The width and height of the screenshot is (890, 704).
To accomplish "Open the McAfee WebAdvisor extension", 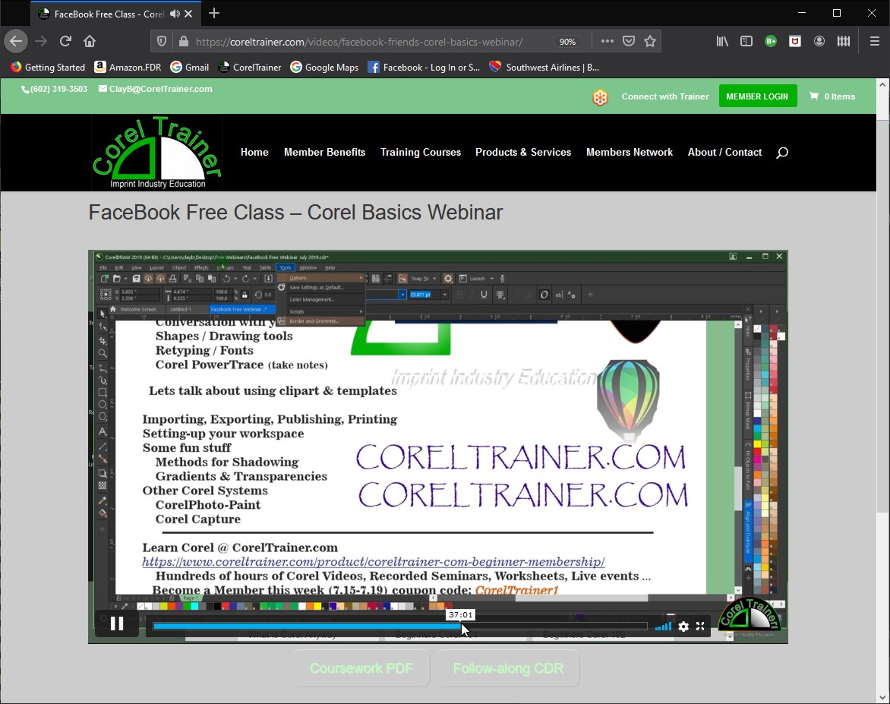I will pos(794,41).
